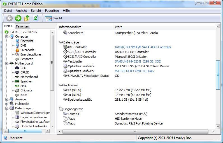
Task: Click the CPU chip icon in tree
Action: click(x=17, y=68)
